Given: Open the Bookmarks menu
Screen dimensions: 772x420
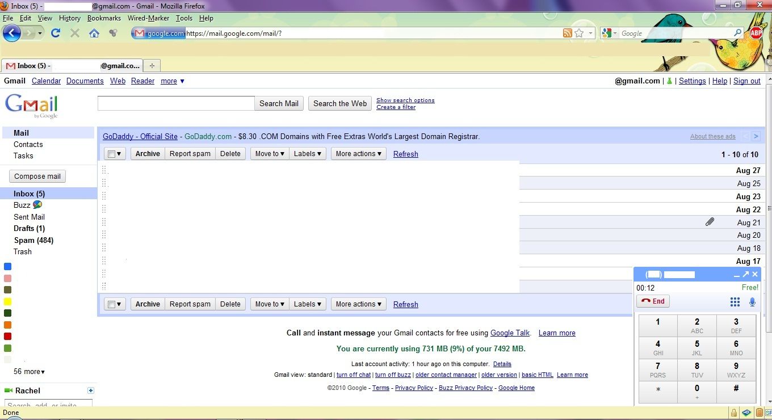Looking at the screenshot, I should pos(104,18).
